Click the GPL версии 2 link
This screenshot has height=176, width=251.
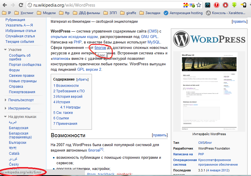click(89, 70)
